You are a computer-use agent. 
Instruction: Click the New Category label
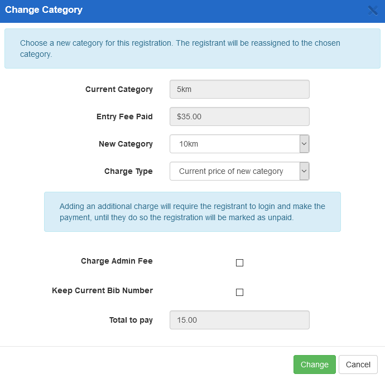coord(126,144)
